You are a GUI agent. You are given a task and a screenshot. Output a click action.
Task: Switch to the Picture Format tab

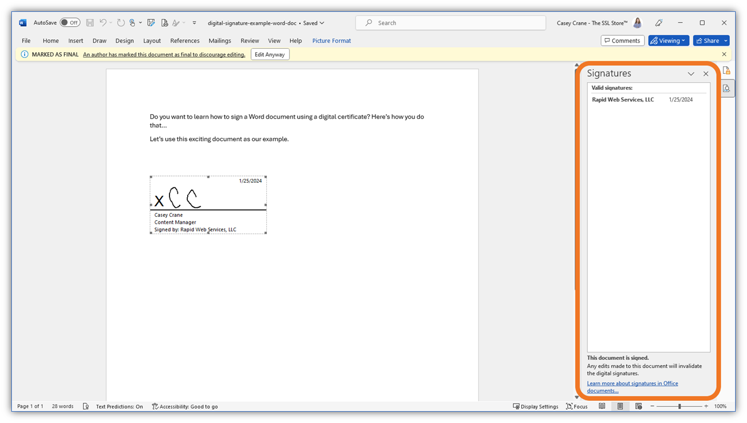pos(331,40)
